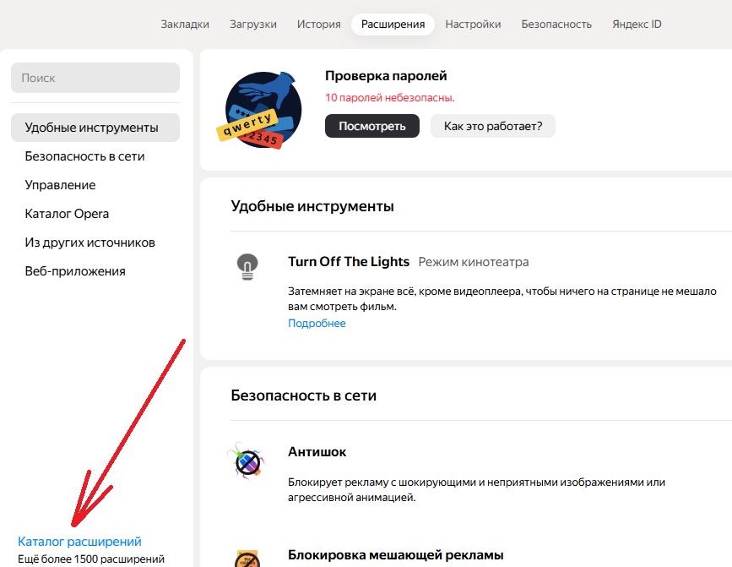Switch to the Загрузки tab
Image resolution: width=732 pixels, height=567 pixels.
coord(253,24)
